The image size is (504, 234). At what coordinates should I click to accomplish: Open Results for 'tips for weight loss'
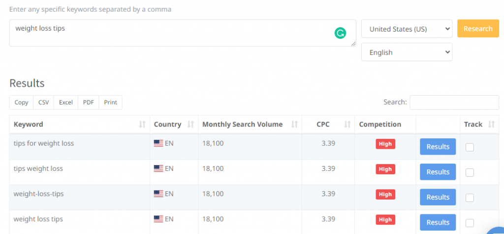coord(438,147)
